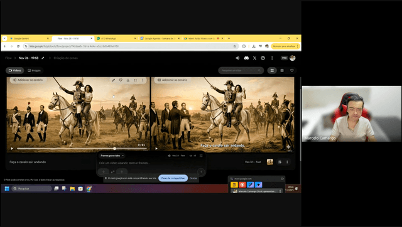
Task: Open browser downloads icon
Action: (x=254, y=46)
